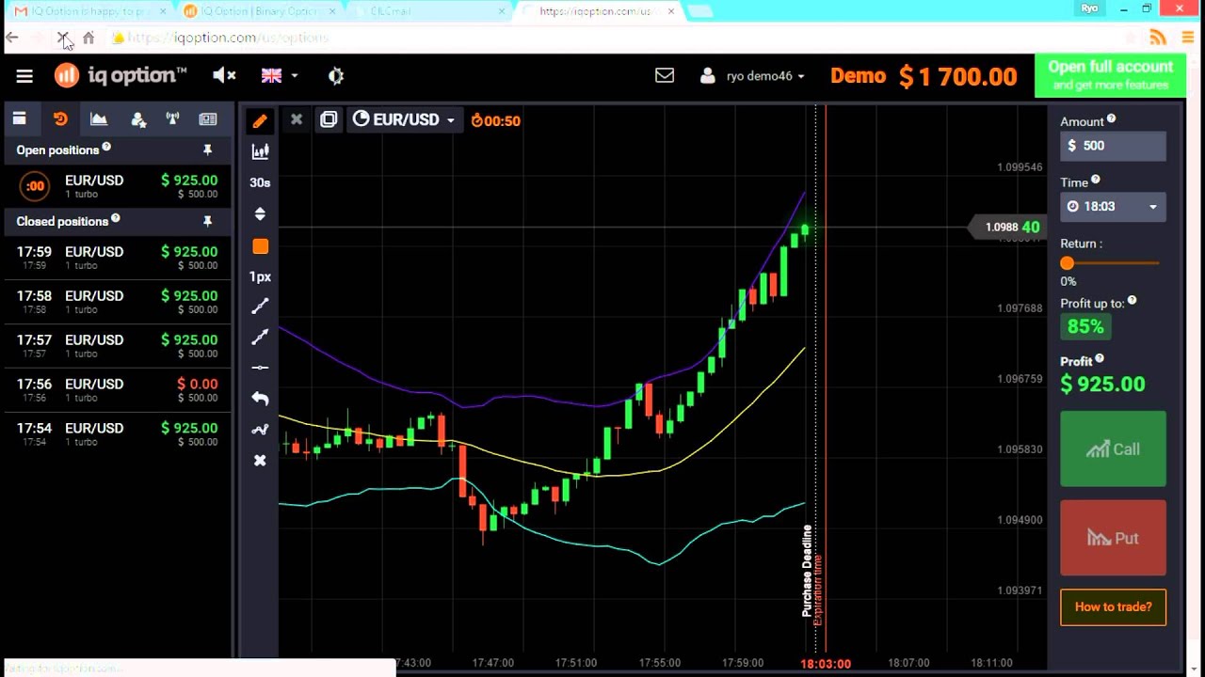This screenshot has height=677, width=1205.
Task: Click help icon next to Open positions
Action: pos(106,147)
